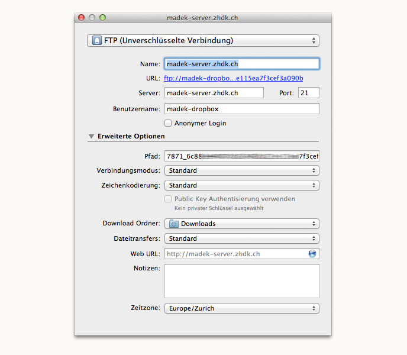Open the Dateitransfers dropdown
The image size is (407, 355).
point(241,238)
